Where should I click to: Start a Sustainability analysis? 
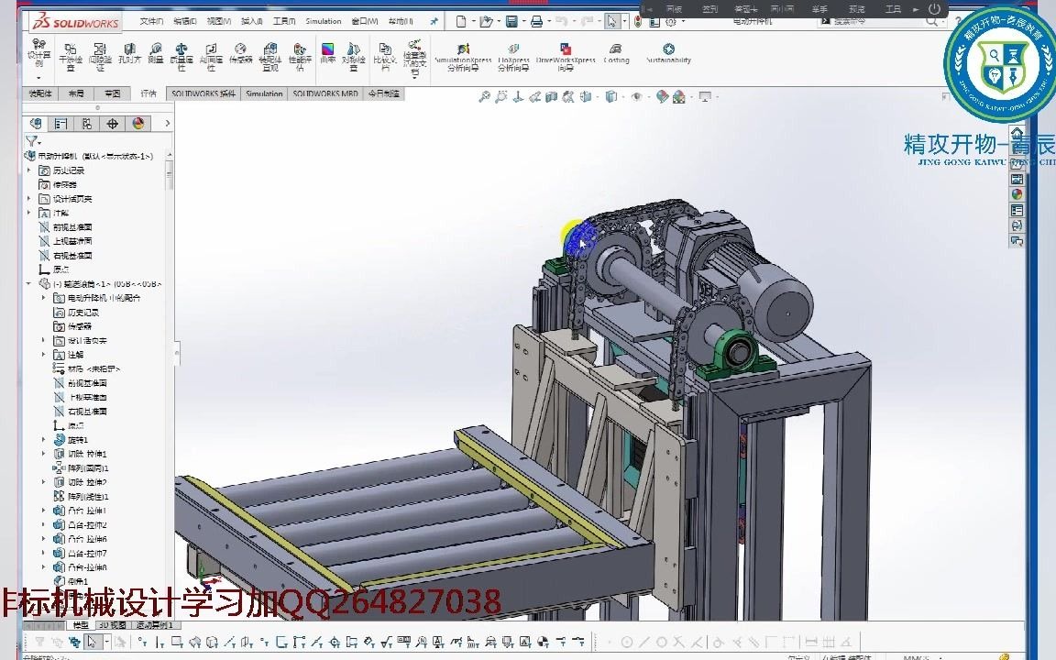click(x=666, y=52)
